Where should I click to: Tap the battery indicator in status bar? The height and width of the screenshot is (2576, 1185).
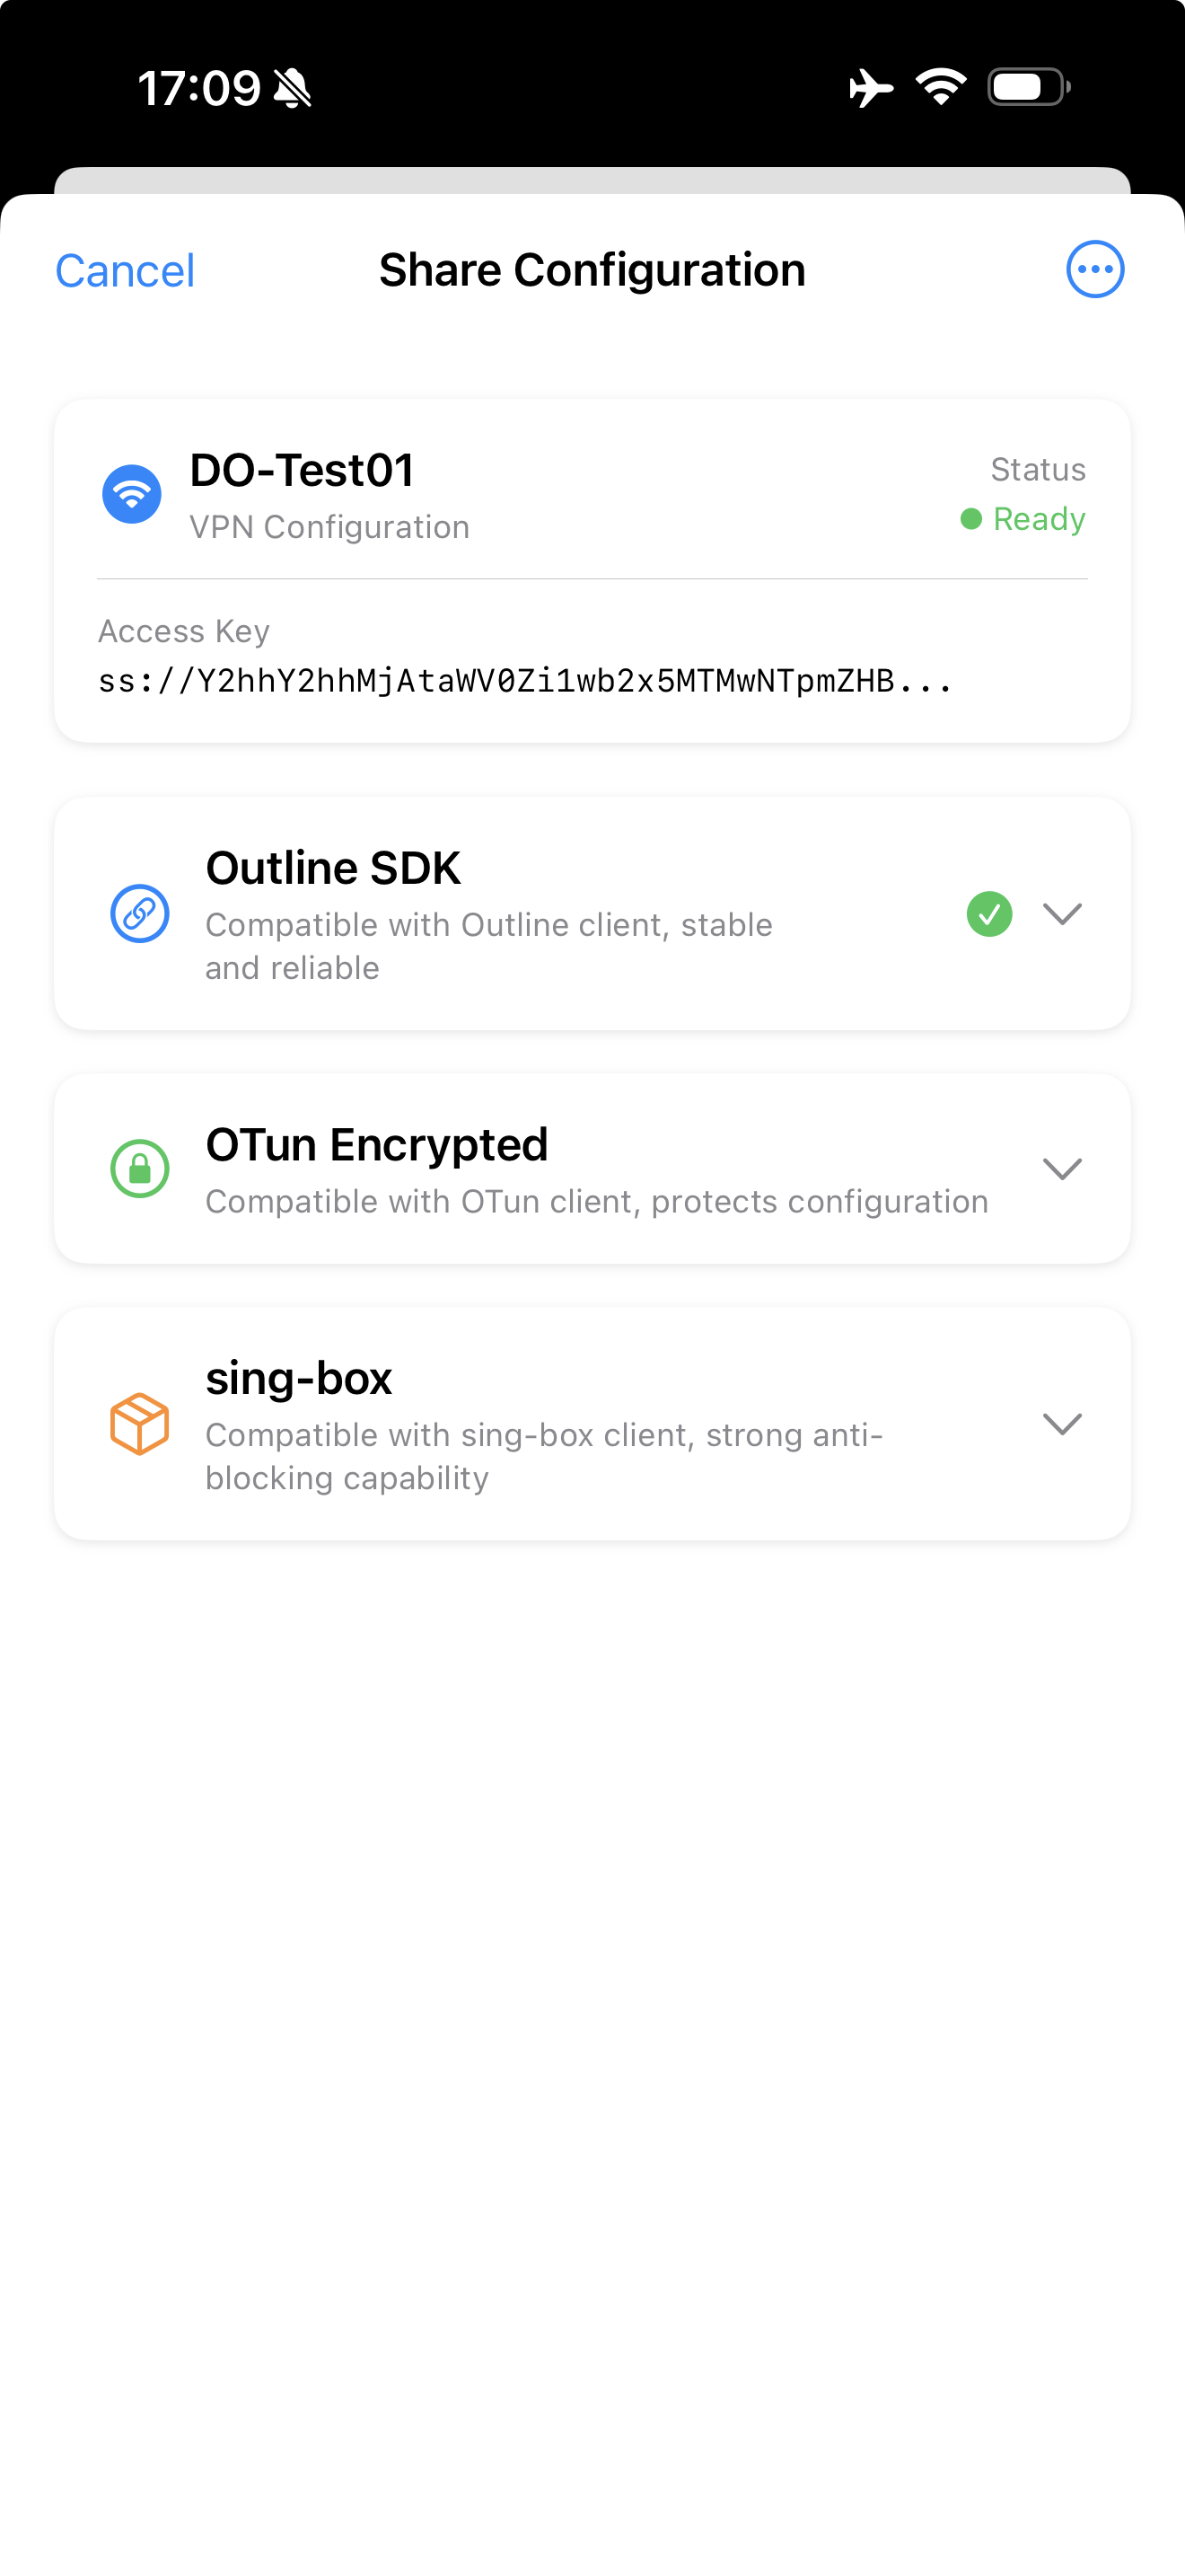1028,88
